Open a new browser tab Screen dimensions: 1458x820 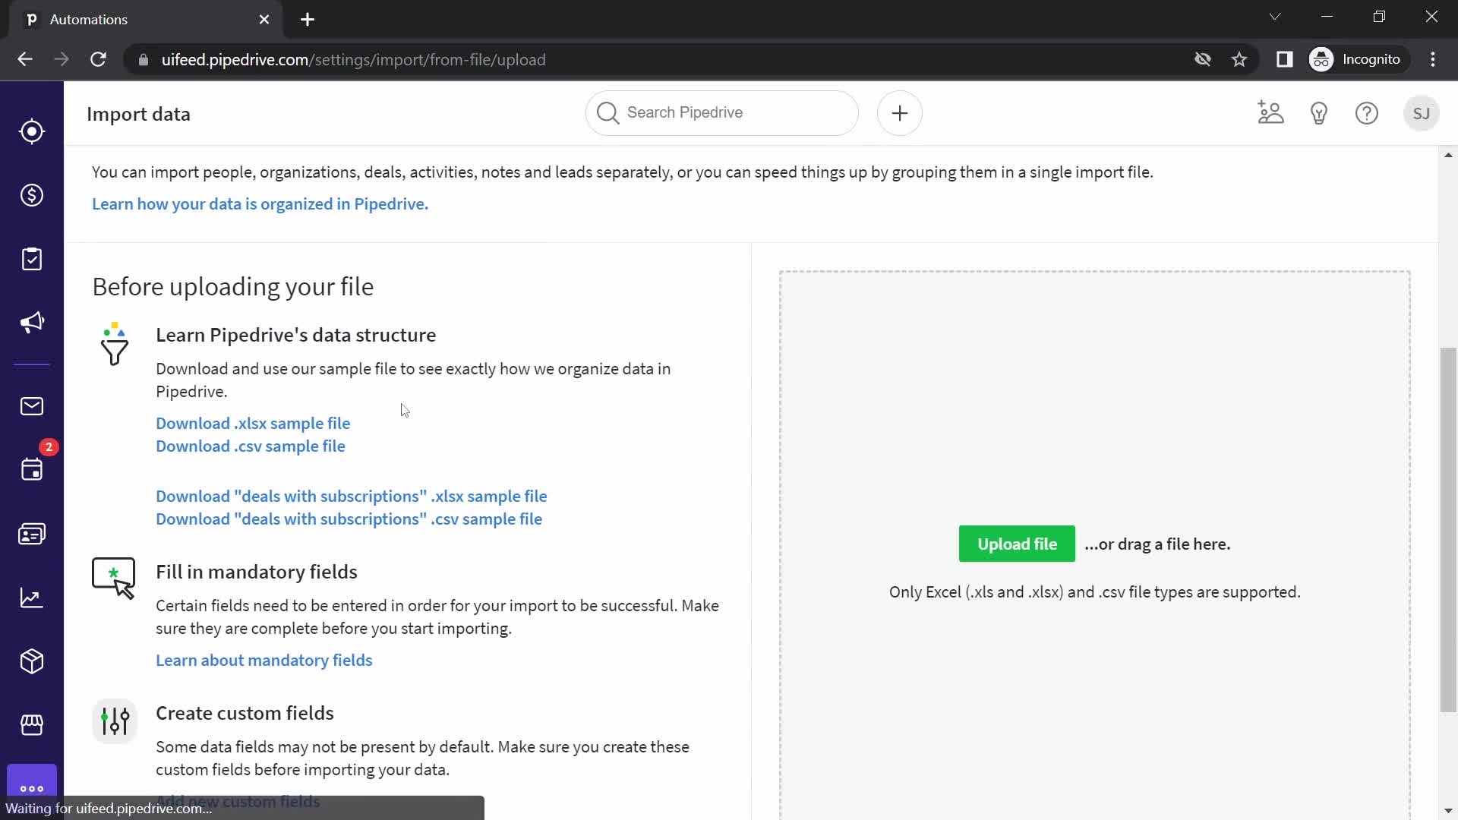click(308, 20)
